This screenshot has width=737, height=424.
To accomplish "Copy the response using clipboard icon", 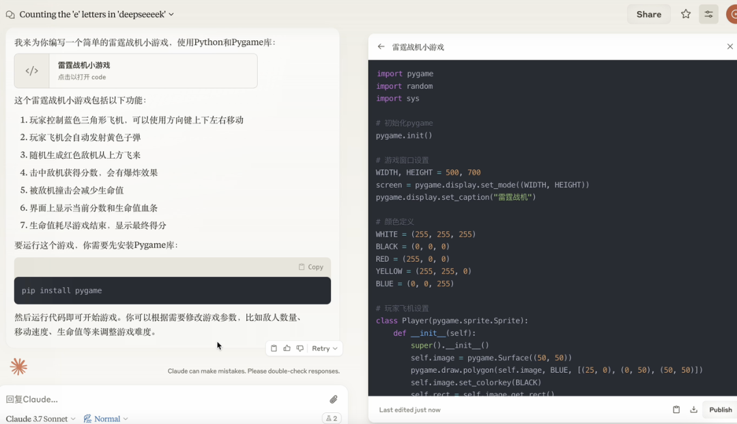I will 274,348.
